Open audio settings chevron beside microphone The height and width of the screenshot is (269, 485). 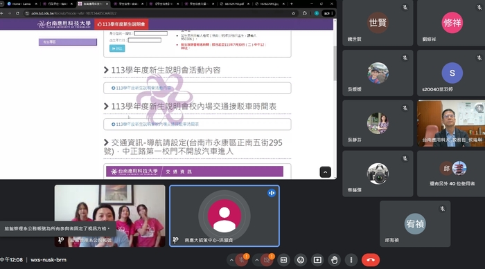[x=231, y=260]
